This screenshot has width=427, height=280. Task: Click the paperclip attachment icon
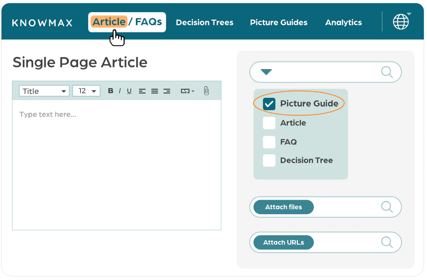(206, 91)
